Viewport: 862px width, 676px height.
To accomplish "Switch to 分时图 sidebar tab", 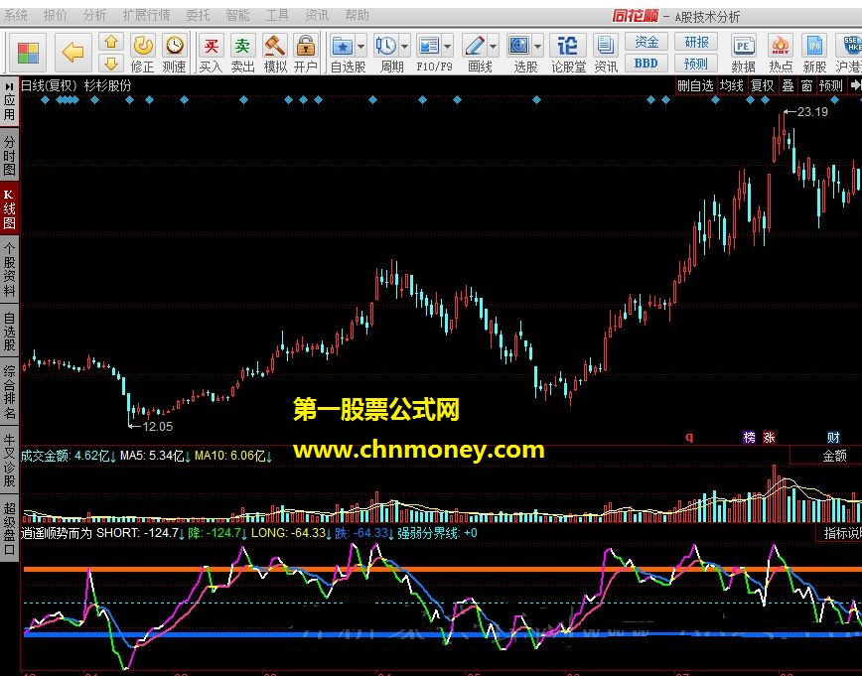I will coord(9,156).
